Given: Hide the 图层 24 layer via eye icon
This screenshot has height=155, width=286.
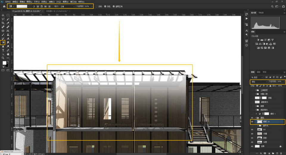Looking at the screenshot, I should pyautogui.click(x=252, y=122).
